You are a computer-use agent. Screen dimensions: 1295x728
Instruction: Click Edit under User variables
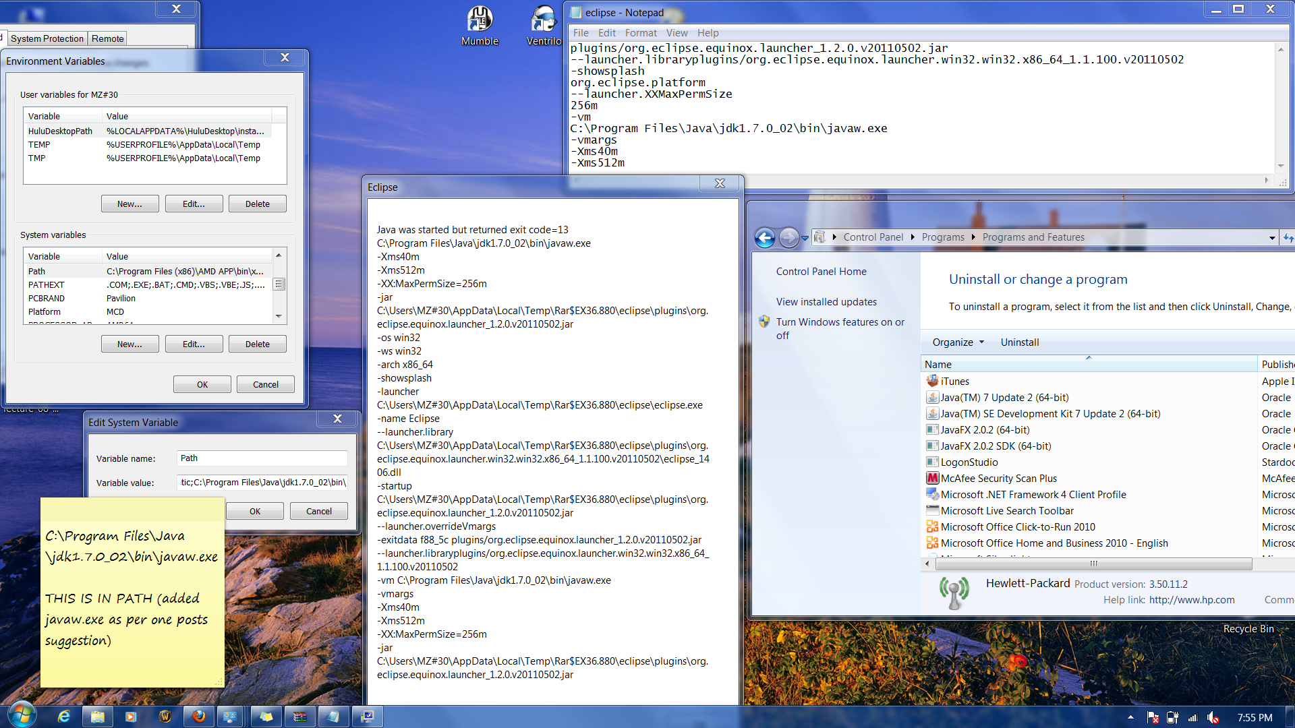click(194, 204)
